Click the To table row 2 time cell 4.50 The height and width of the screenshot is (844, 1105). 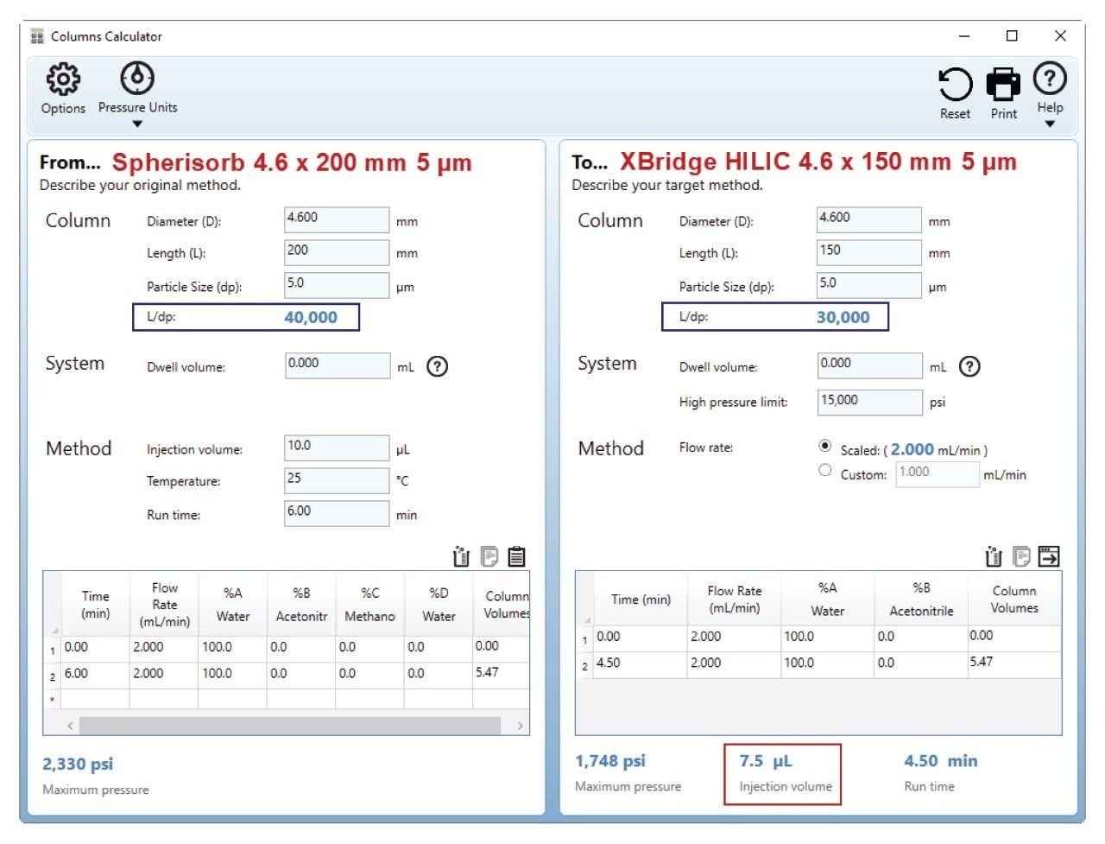pos(640,663)
